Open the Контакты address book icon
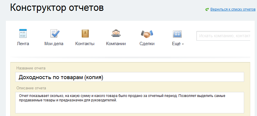Viewport: 257px width, 116px height. pyautogui.click(x=85, y=33)
